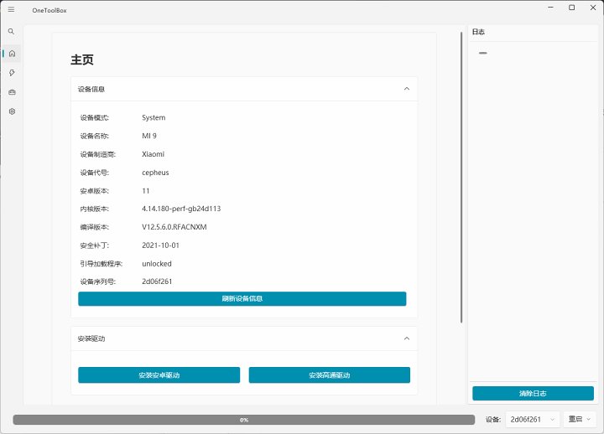Toggle the hamburger navigation menu
The image size is (604, 434).
(x=11, y=8)
